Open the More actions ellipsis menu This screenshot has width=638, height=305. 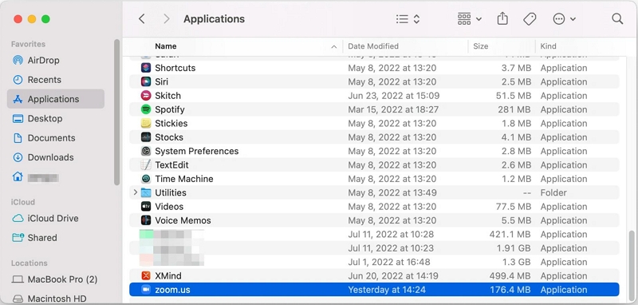click(564, 18)
